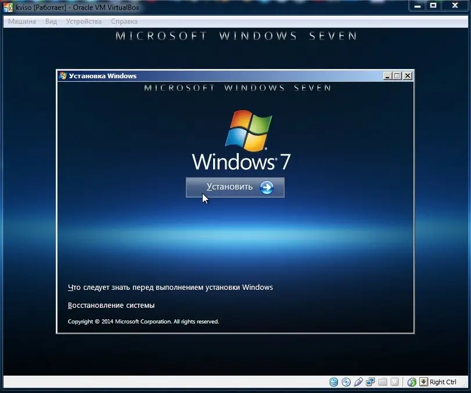Viewport: 471px width, 393px height.
Task: Click the window resize grip at bottom-right corner
Action: coord(465,385)
